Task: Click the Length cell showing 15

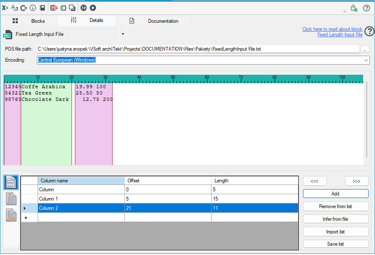Action: point(255,199)
